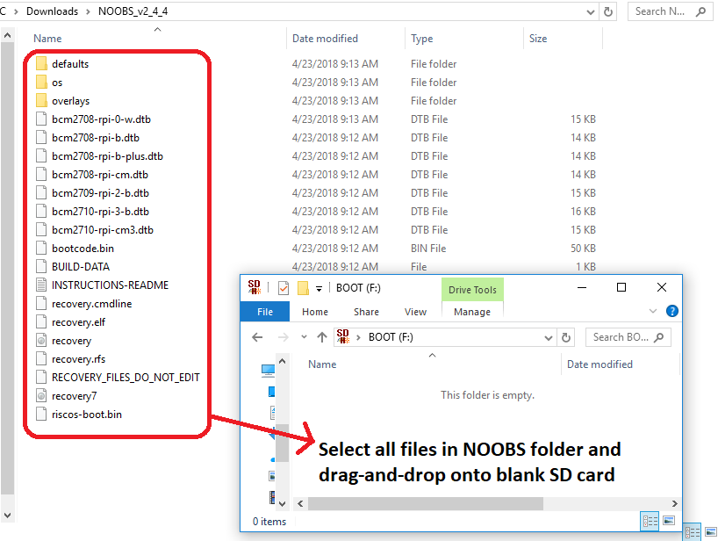This screenshot has height=541, width=718.
Task: Select file recovery.rfs
Action: (x=78, y=359)
